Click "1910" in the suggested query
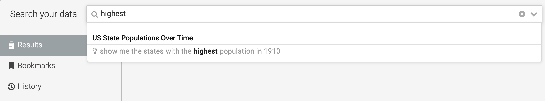The width and height of the screenshot is (545, 101). click(x=272, y=51)
